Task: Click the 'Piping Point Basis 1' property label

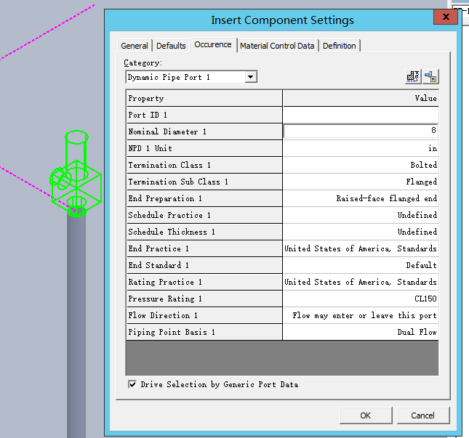Action: [172, 333]
